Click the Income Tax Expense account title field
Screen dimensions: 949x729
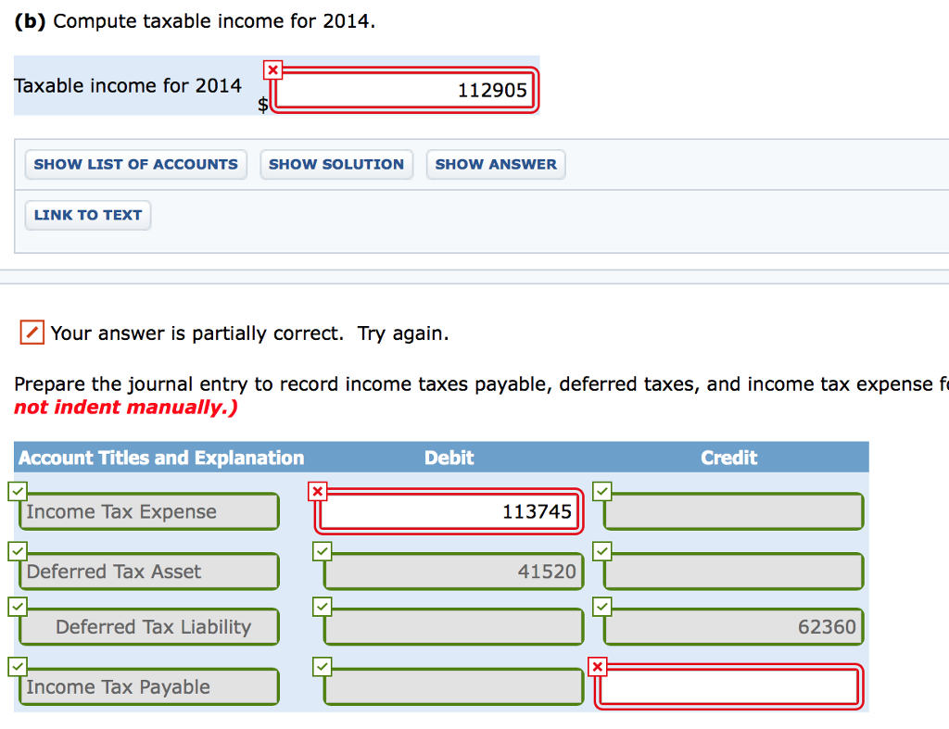tap(148, 511)
